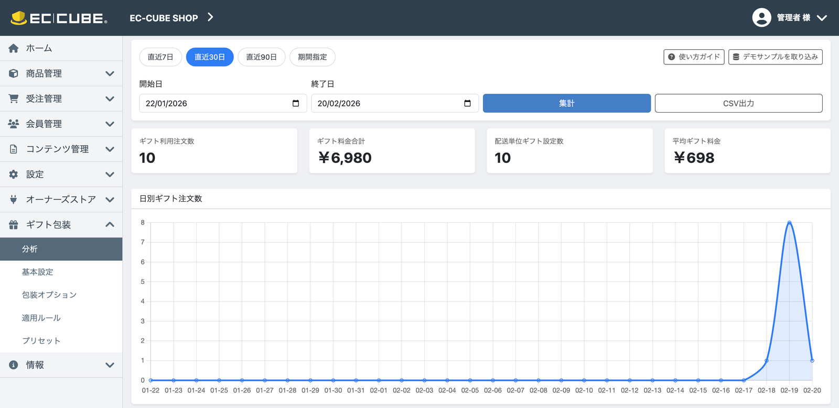Click the CSV出力 export button
This screenshot has height=408, width=839.
[738, 103]
